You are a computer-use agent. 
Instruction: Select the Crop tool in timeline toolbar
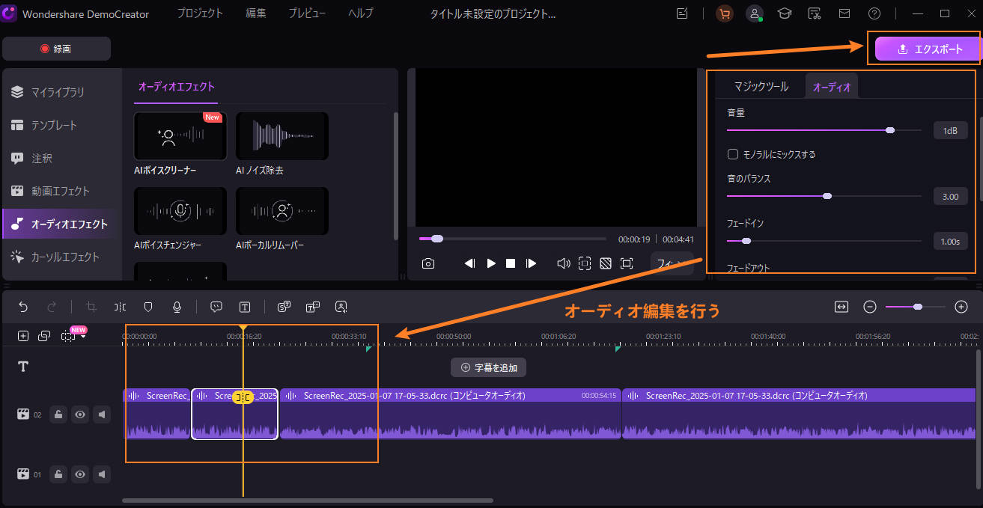pyautogui.click(x=91, y=307)
